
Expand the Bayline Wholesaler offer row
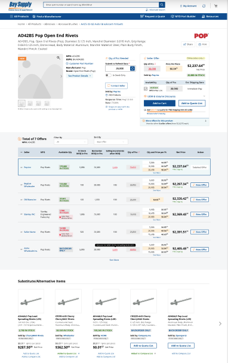click(21, 185)
